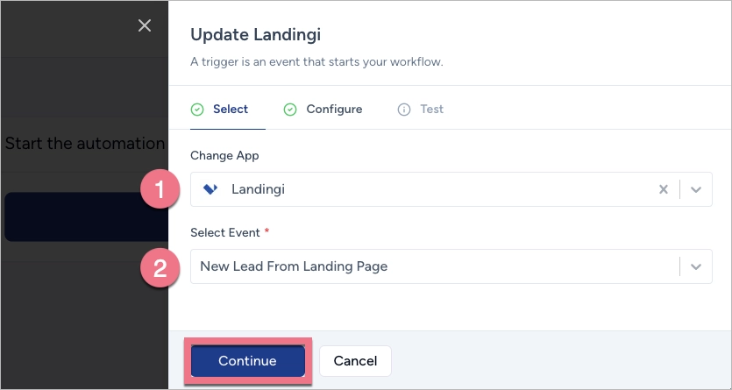The width and height of the screenshot is (732, 390).
Task: Expand the Change App dropdown arrow
Action: (x=696, y=189)
